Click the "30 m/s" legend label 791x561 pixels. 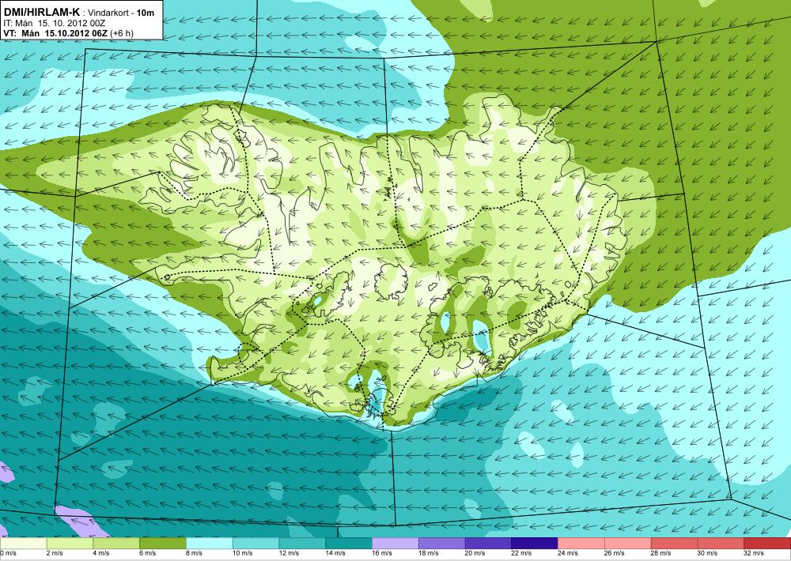coord(708,553)
